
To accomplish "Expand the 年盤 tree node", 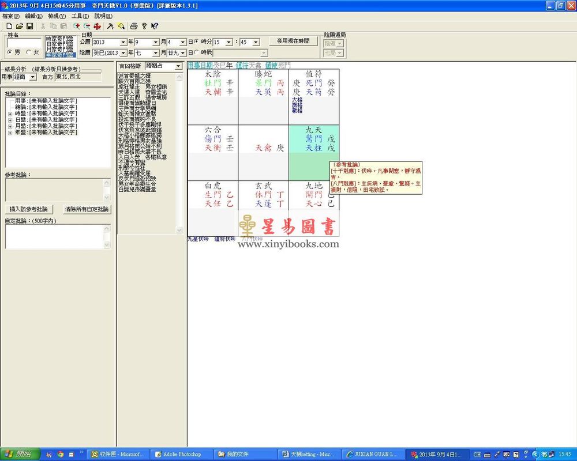I will click(10, 133).
